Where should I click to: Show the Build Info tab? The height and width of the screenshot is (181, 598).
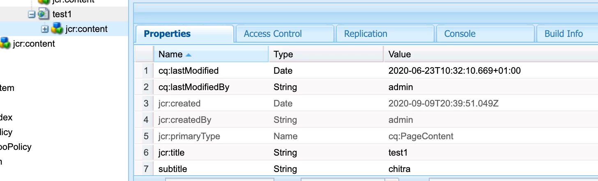(563, 34)
